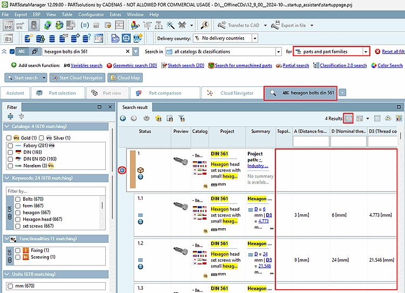405x293 pixels.
Task: Switch to the Part comparison tab
Action: coord(165,93)
